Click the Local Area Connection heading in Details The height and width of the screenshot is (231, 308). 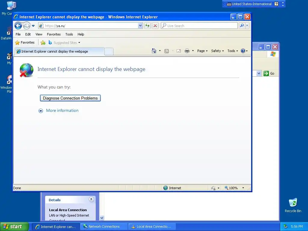(x=68, y=210)
